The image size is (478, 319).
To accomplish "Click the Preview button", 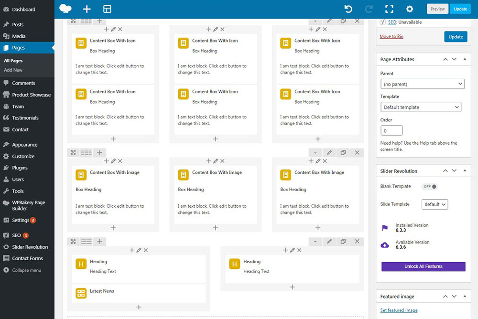I will pos(437,9).
